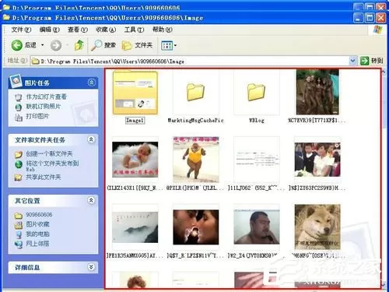Select the Shiba dog photo thumbnail

317,227
